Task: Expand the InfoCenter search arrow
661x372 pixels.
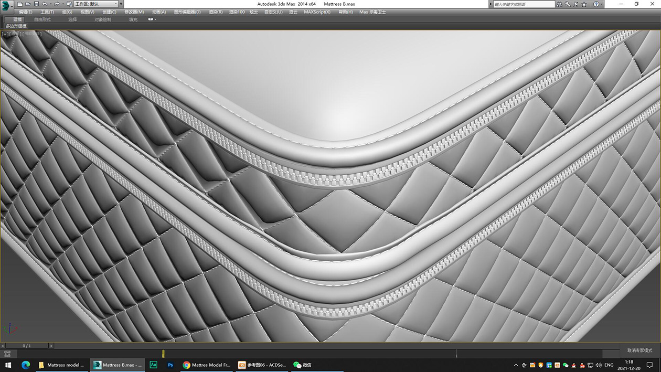Action: (491, 4)
